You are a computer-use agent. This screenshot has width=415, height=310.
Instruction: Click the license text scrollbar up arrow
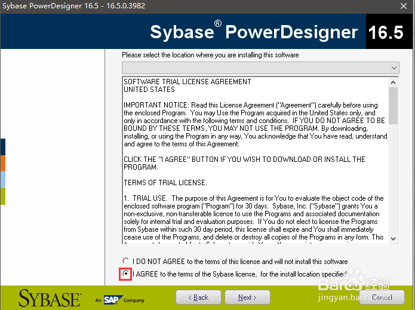pyautogui.click(x=394, y=82)
